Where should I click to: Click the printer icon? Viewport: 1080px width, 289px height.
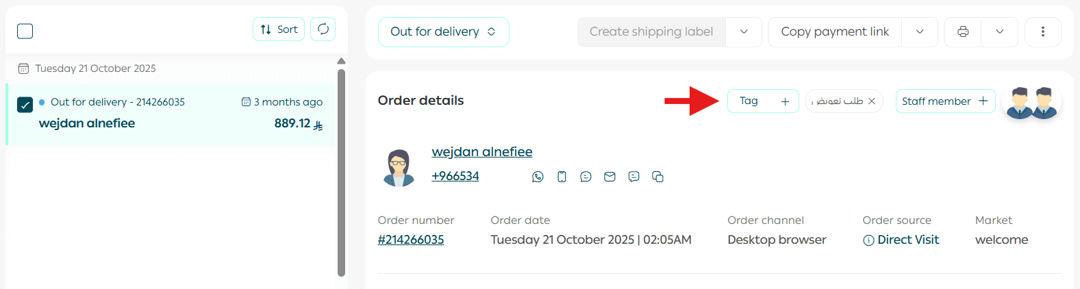[963, 32]
